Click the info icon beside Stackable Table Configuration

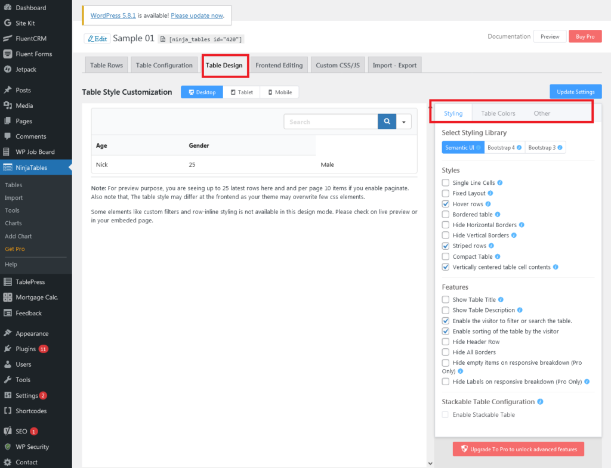[540, 402]
